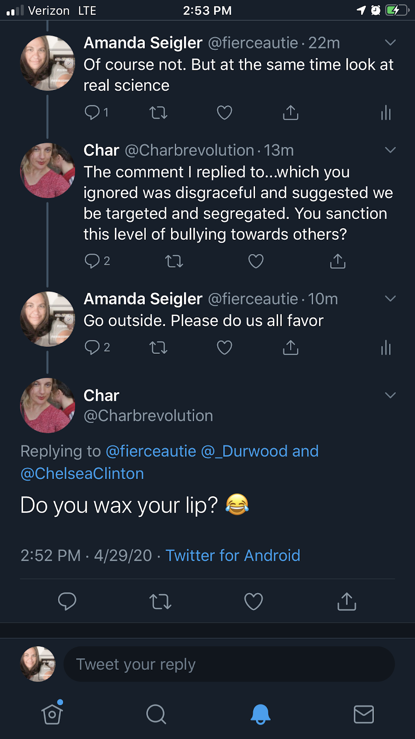
Task: Reply to the main tweet by Char
Action: pyautogui.click(x=67, y=601)
